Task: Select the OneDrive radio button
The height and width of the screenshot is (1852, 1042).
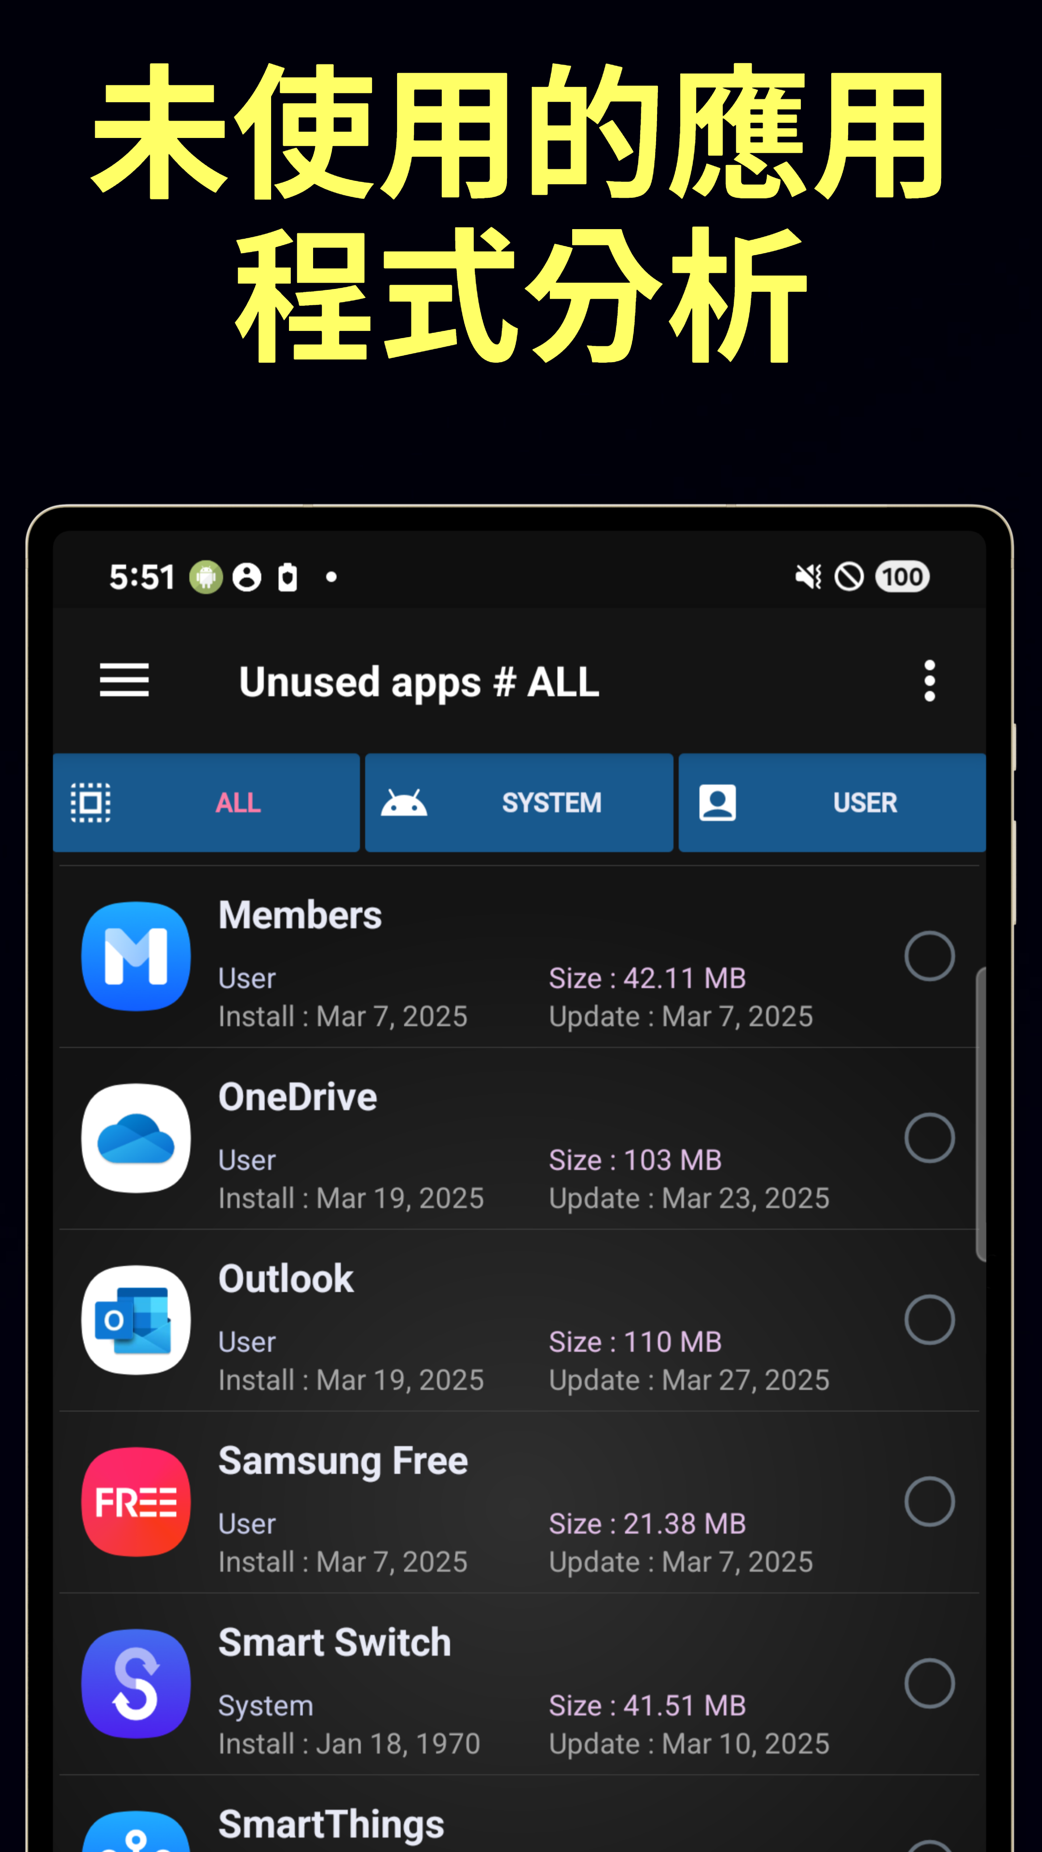Action: point(929,1138)
